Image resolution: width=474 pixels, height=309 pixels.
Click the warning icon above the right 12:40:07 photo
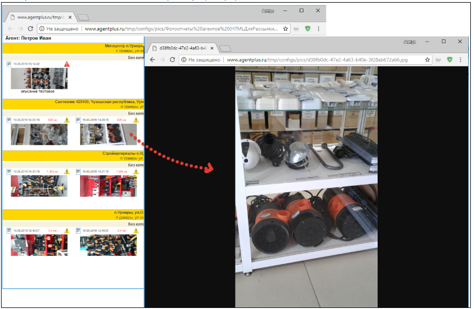[x=136, y=231]
